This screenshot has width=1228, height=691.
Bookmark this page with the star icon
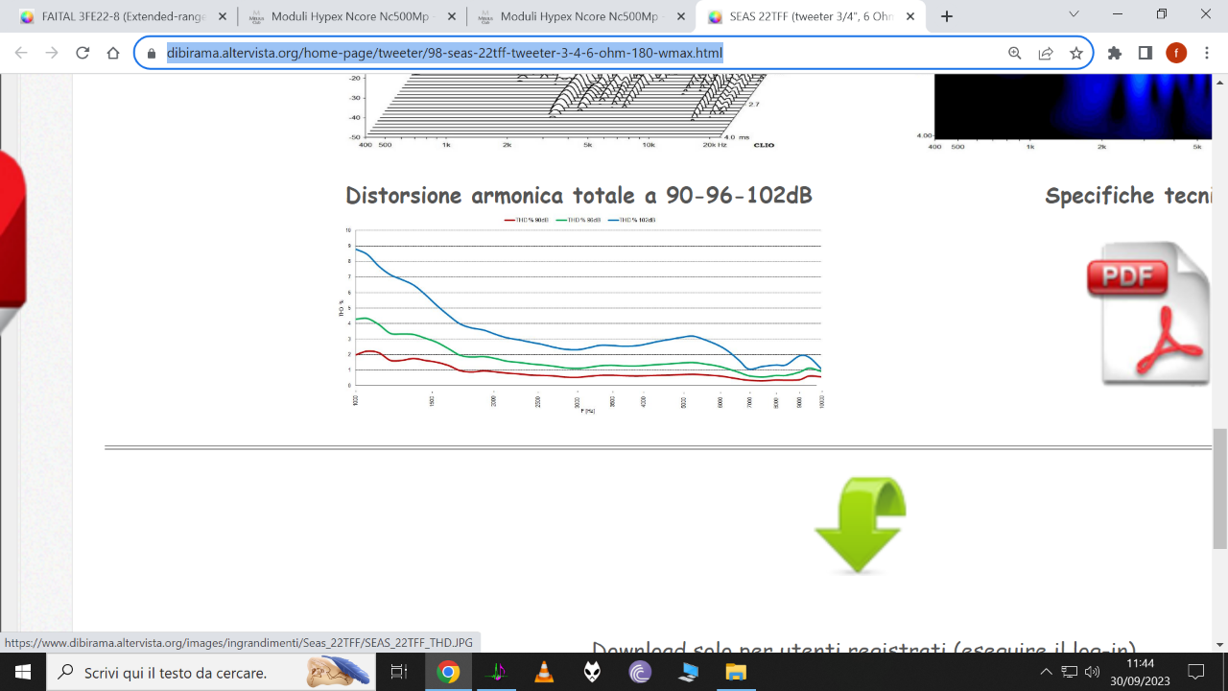(1076, 54)
